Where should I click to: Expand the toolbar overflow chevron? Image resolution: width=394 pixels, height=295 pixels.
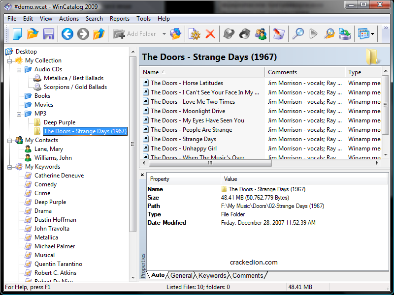click(386, 28)
